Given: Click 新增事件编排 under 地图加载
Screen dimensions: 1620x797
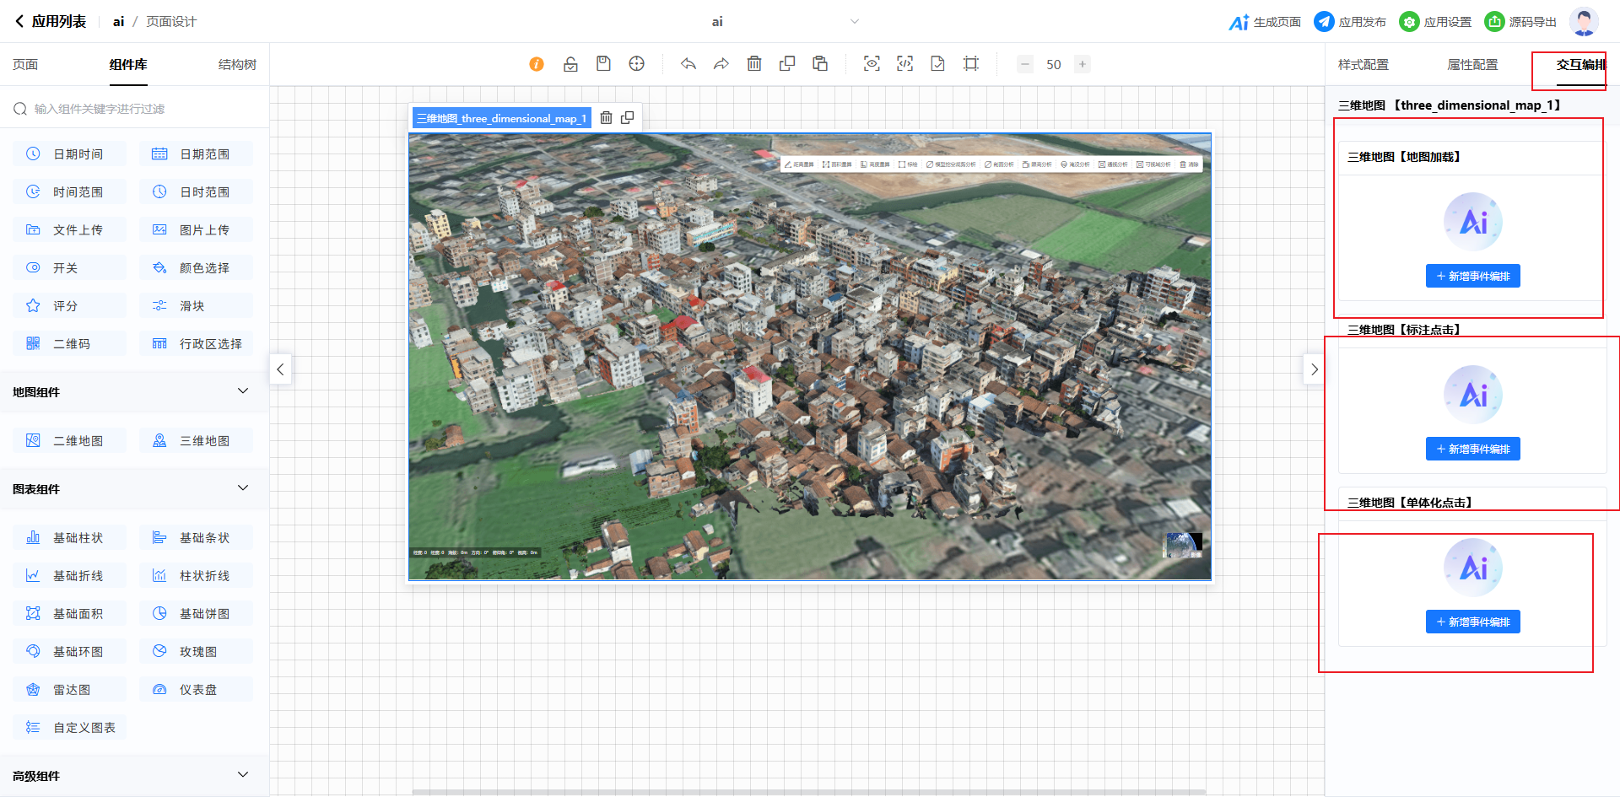Looking at the screenshot, I should 1472,277.
